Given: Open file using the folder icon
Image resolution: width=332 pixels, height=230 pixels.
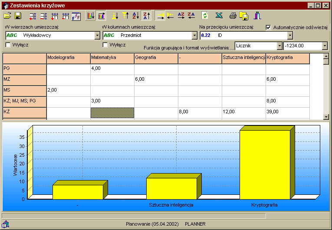Looking at the screenshot, I should coord(7,16).
